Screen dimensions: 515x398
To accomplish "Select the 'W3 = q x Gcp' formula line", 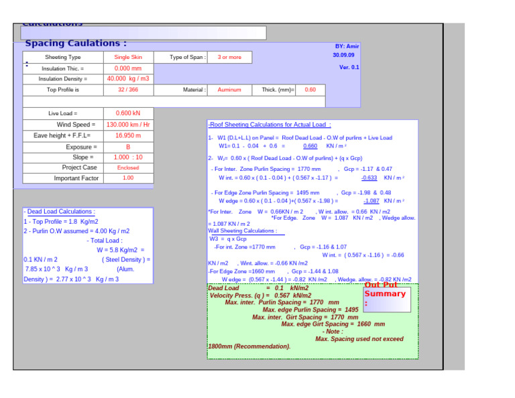I will click(228, 239).
